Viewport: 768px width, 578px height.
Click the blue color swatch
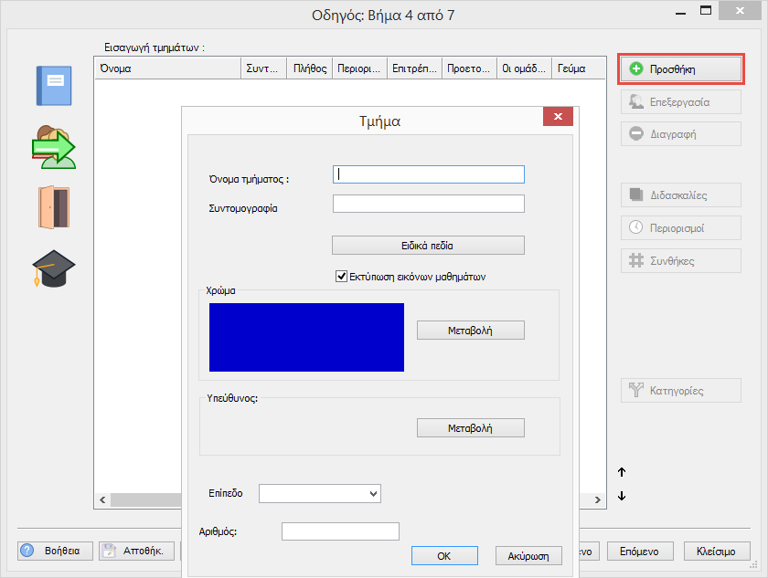tap(306, 337)
